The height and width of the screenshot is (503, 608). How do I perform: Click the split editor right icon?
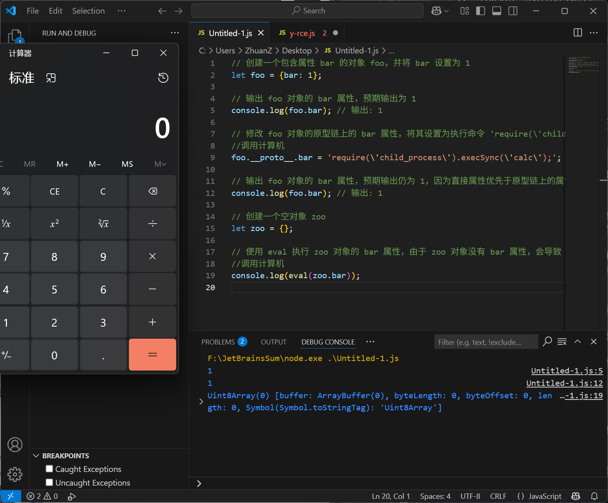[577, 33]
